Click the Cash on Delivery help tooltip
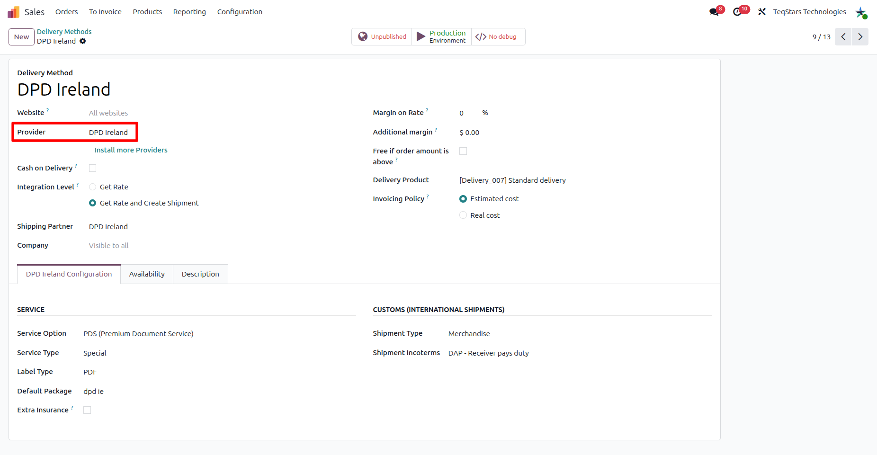 click(76, 166)
